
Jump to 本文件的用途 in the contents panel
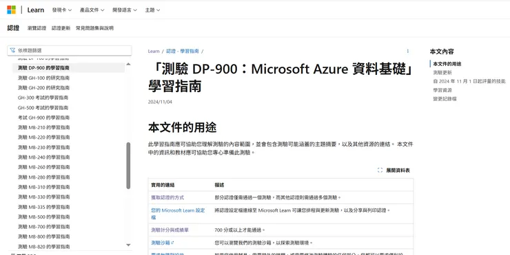[x=447, y=64]
